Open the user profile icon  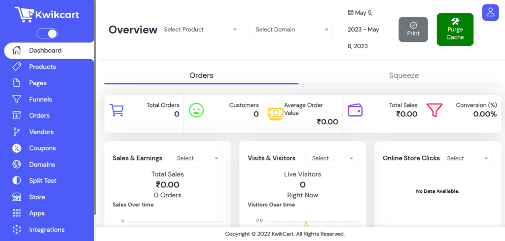click(490, 12)
